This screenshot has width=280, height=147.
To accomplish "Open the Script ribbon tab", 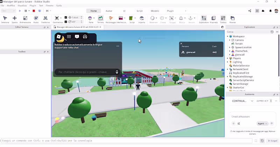I will [140, 11].
